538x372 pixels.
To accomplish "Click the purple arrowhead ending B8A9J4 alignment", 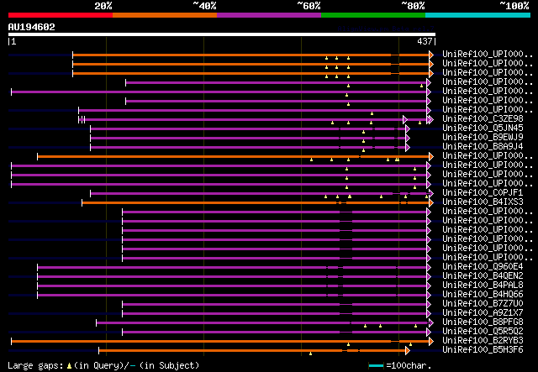I will click(408, 147).
